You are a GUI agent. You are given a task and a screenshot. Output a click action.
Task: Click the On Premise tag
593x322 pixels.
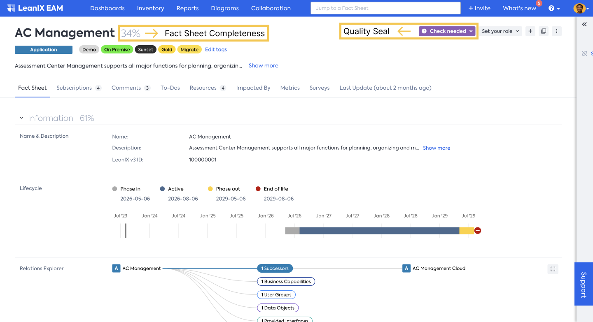click(x=117, y=49)
